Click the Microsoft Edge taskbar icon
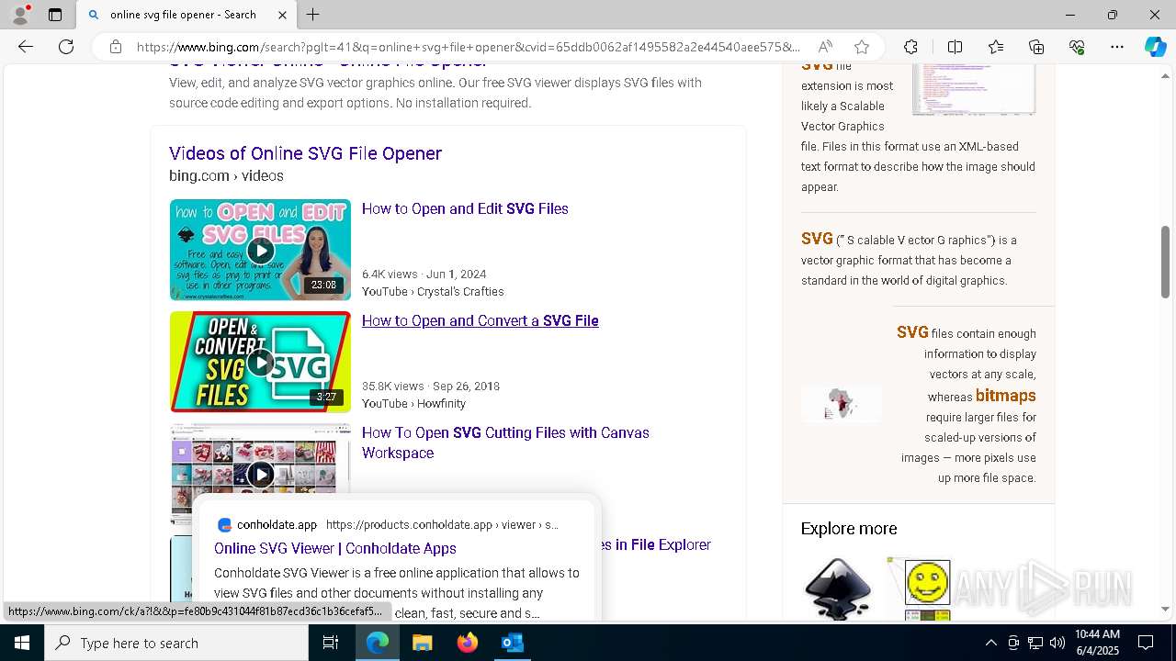 378,643
